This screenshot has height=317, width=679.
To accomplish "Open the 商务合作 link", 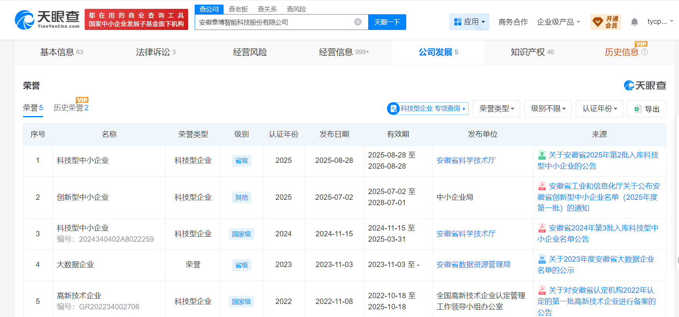I will click(x=513, y=22).
